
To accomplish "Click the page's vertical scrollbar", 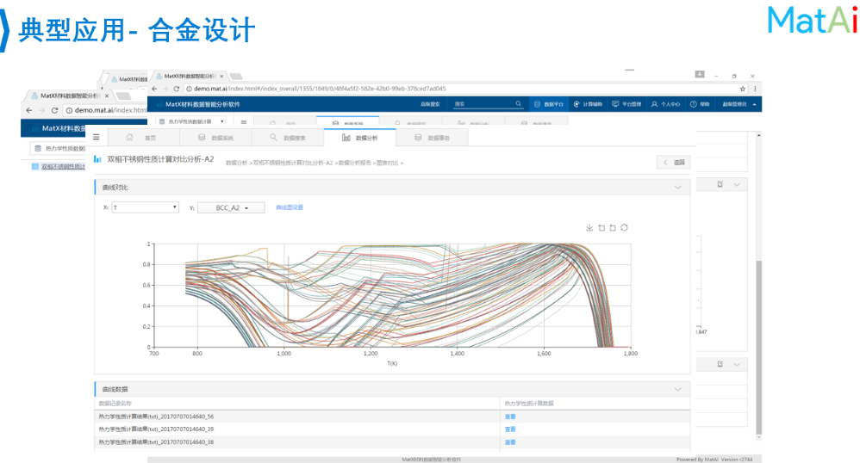I will (758, 344).
